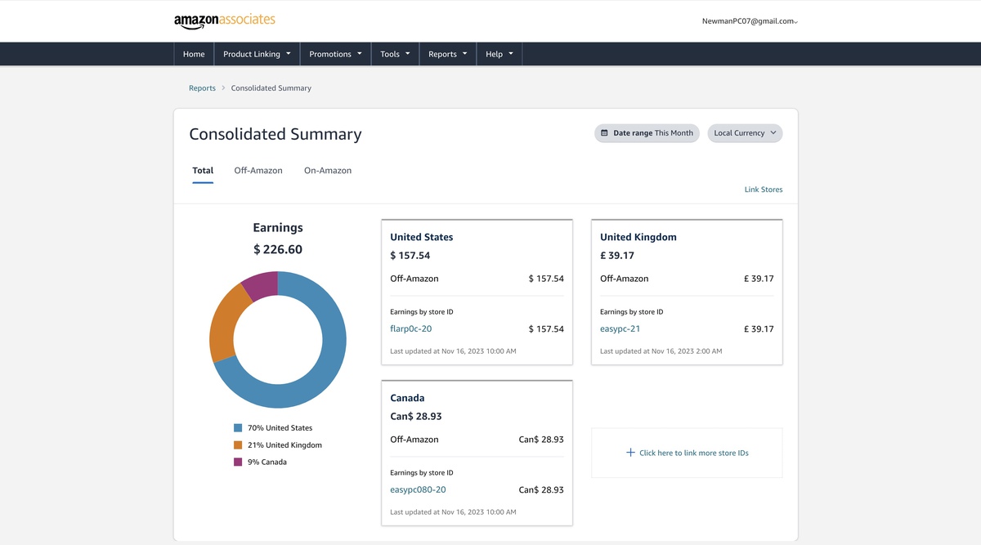Click the blue United States legend swatch

click(x=238, y=428)
